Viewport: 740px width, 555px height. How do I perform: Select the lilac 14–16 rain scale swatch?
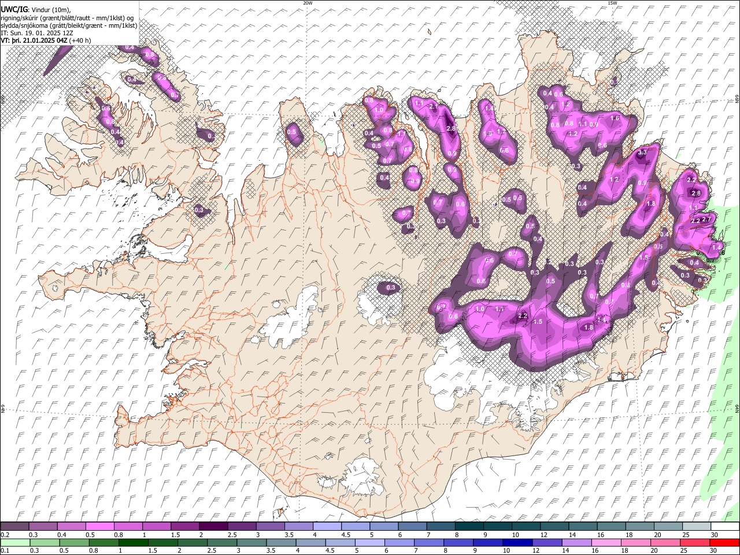(x=576, y=542)
